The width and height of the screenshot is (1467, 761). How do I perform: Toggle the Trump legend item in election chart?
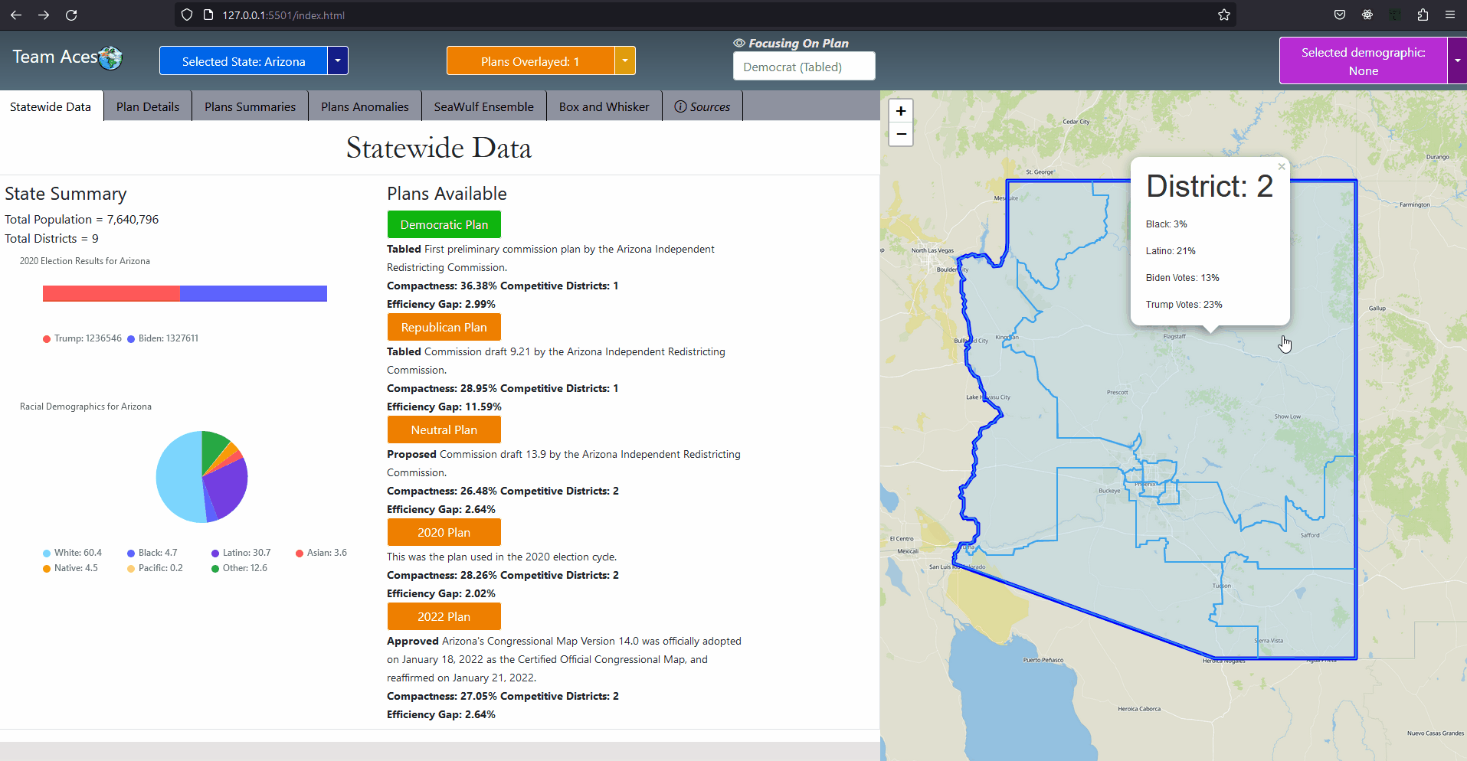82,338
